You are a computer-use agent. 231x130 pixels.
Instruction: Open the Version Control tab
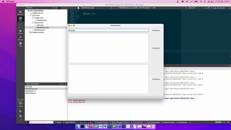click(168, 122)
